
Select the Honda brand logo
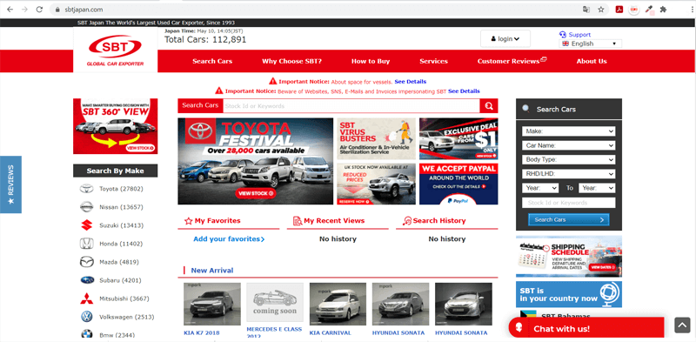click(86, 244)
